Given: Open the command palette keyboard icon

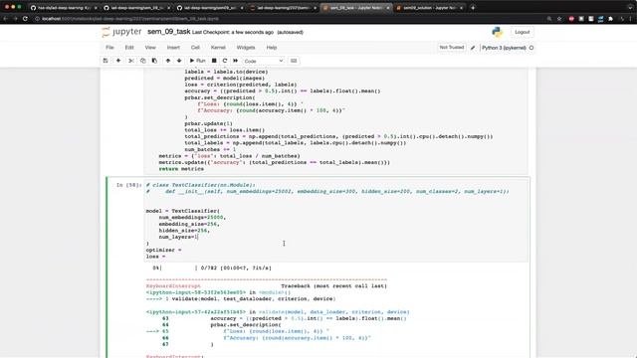Looking at the screenshot, I should pos(294,61).
